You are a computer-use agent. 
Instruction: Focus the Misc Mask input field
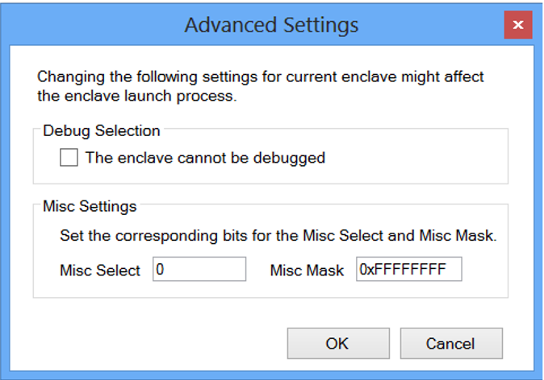point(408,270)
